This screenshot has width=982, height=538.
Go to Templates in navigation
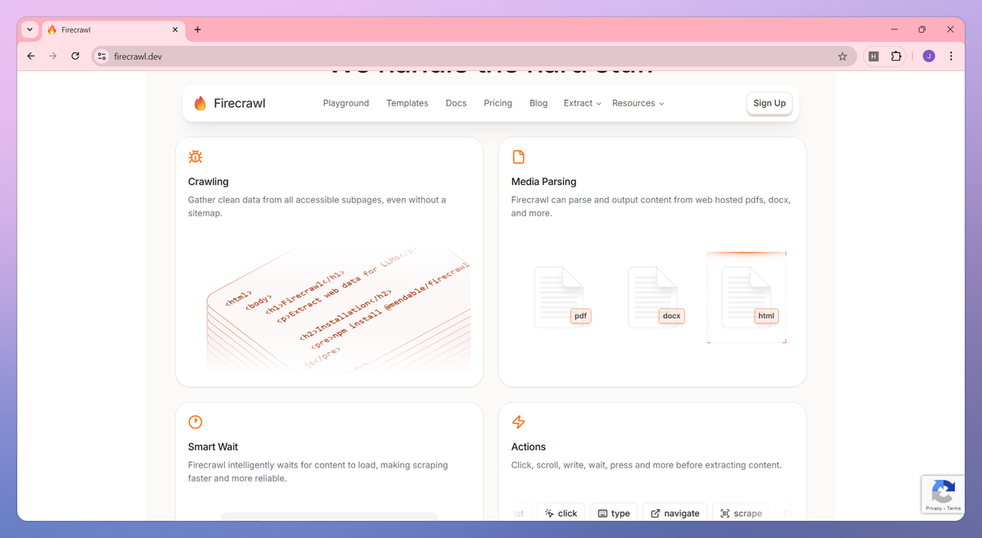[x=408, y=103]
